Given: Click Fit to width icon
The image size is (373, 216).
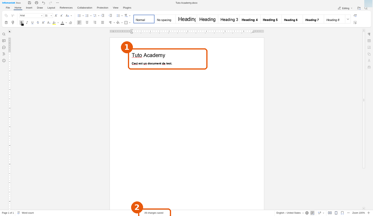Looking at the screenshot, I should tap(342, 213).
